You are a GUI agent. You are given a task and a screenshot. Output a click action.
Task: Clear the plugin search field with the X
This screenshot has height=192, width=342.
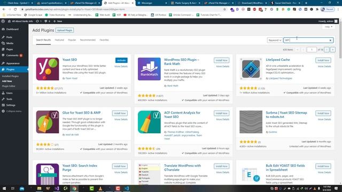point(330,41)
